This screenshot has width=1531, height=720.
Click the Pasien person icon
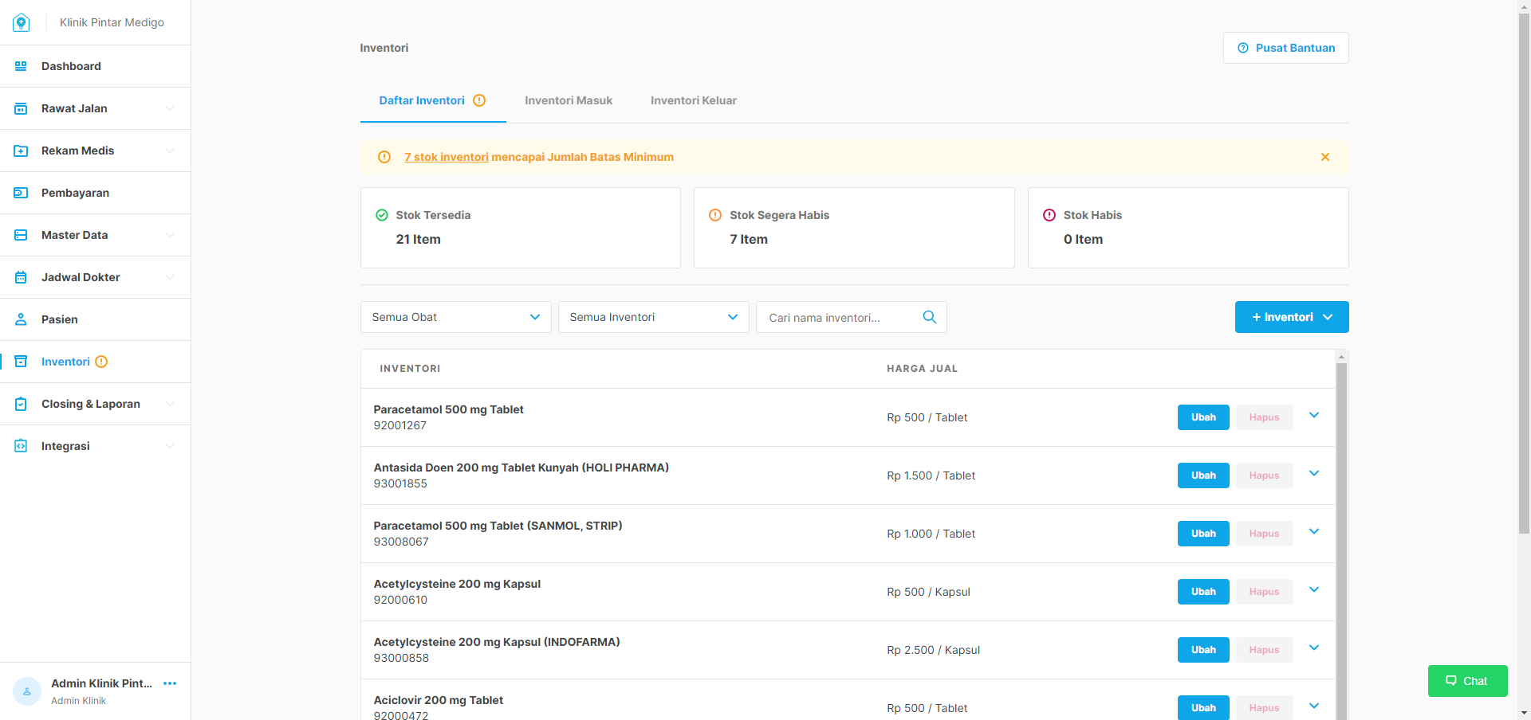[x=21, y=319]
